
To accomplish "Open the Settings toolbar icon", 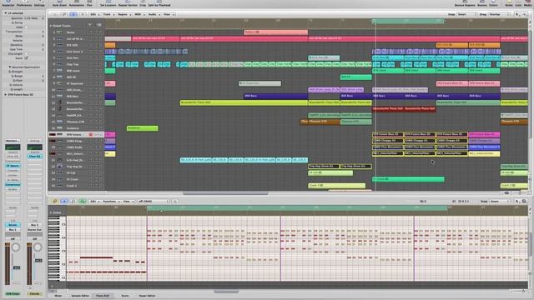I will click(x=39, y=3).
